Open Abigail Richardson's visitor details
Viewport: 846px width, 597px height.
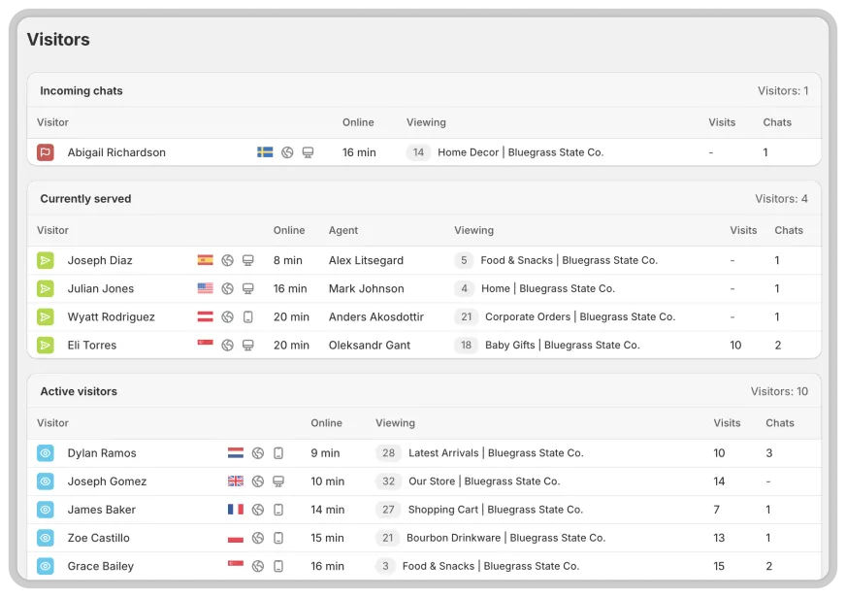pos(115,152)
